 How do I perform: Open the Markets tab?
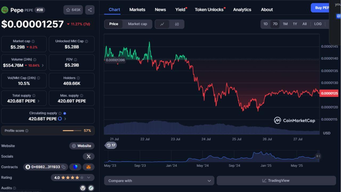(137, 10)
